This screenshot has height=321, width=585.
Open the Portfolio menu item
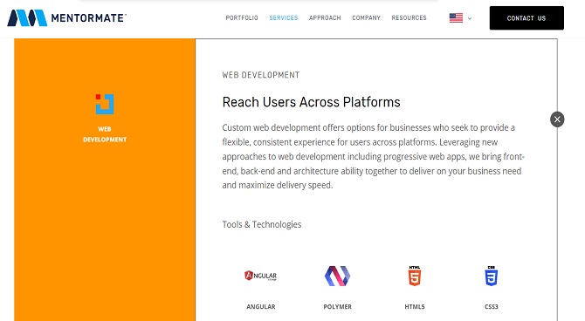[242, 18]
